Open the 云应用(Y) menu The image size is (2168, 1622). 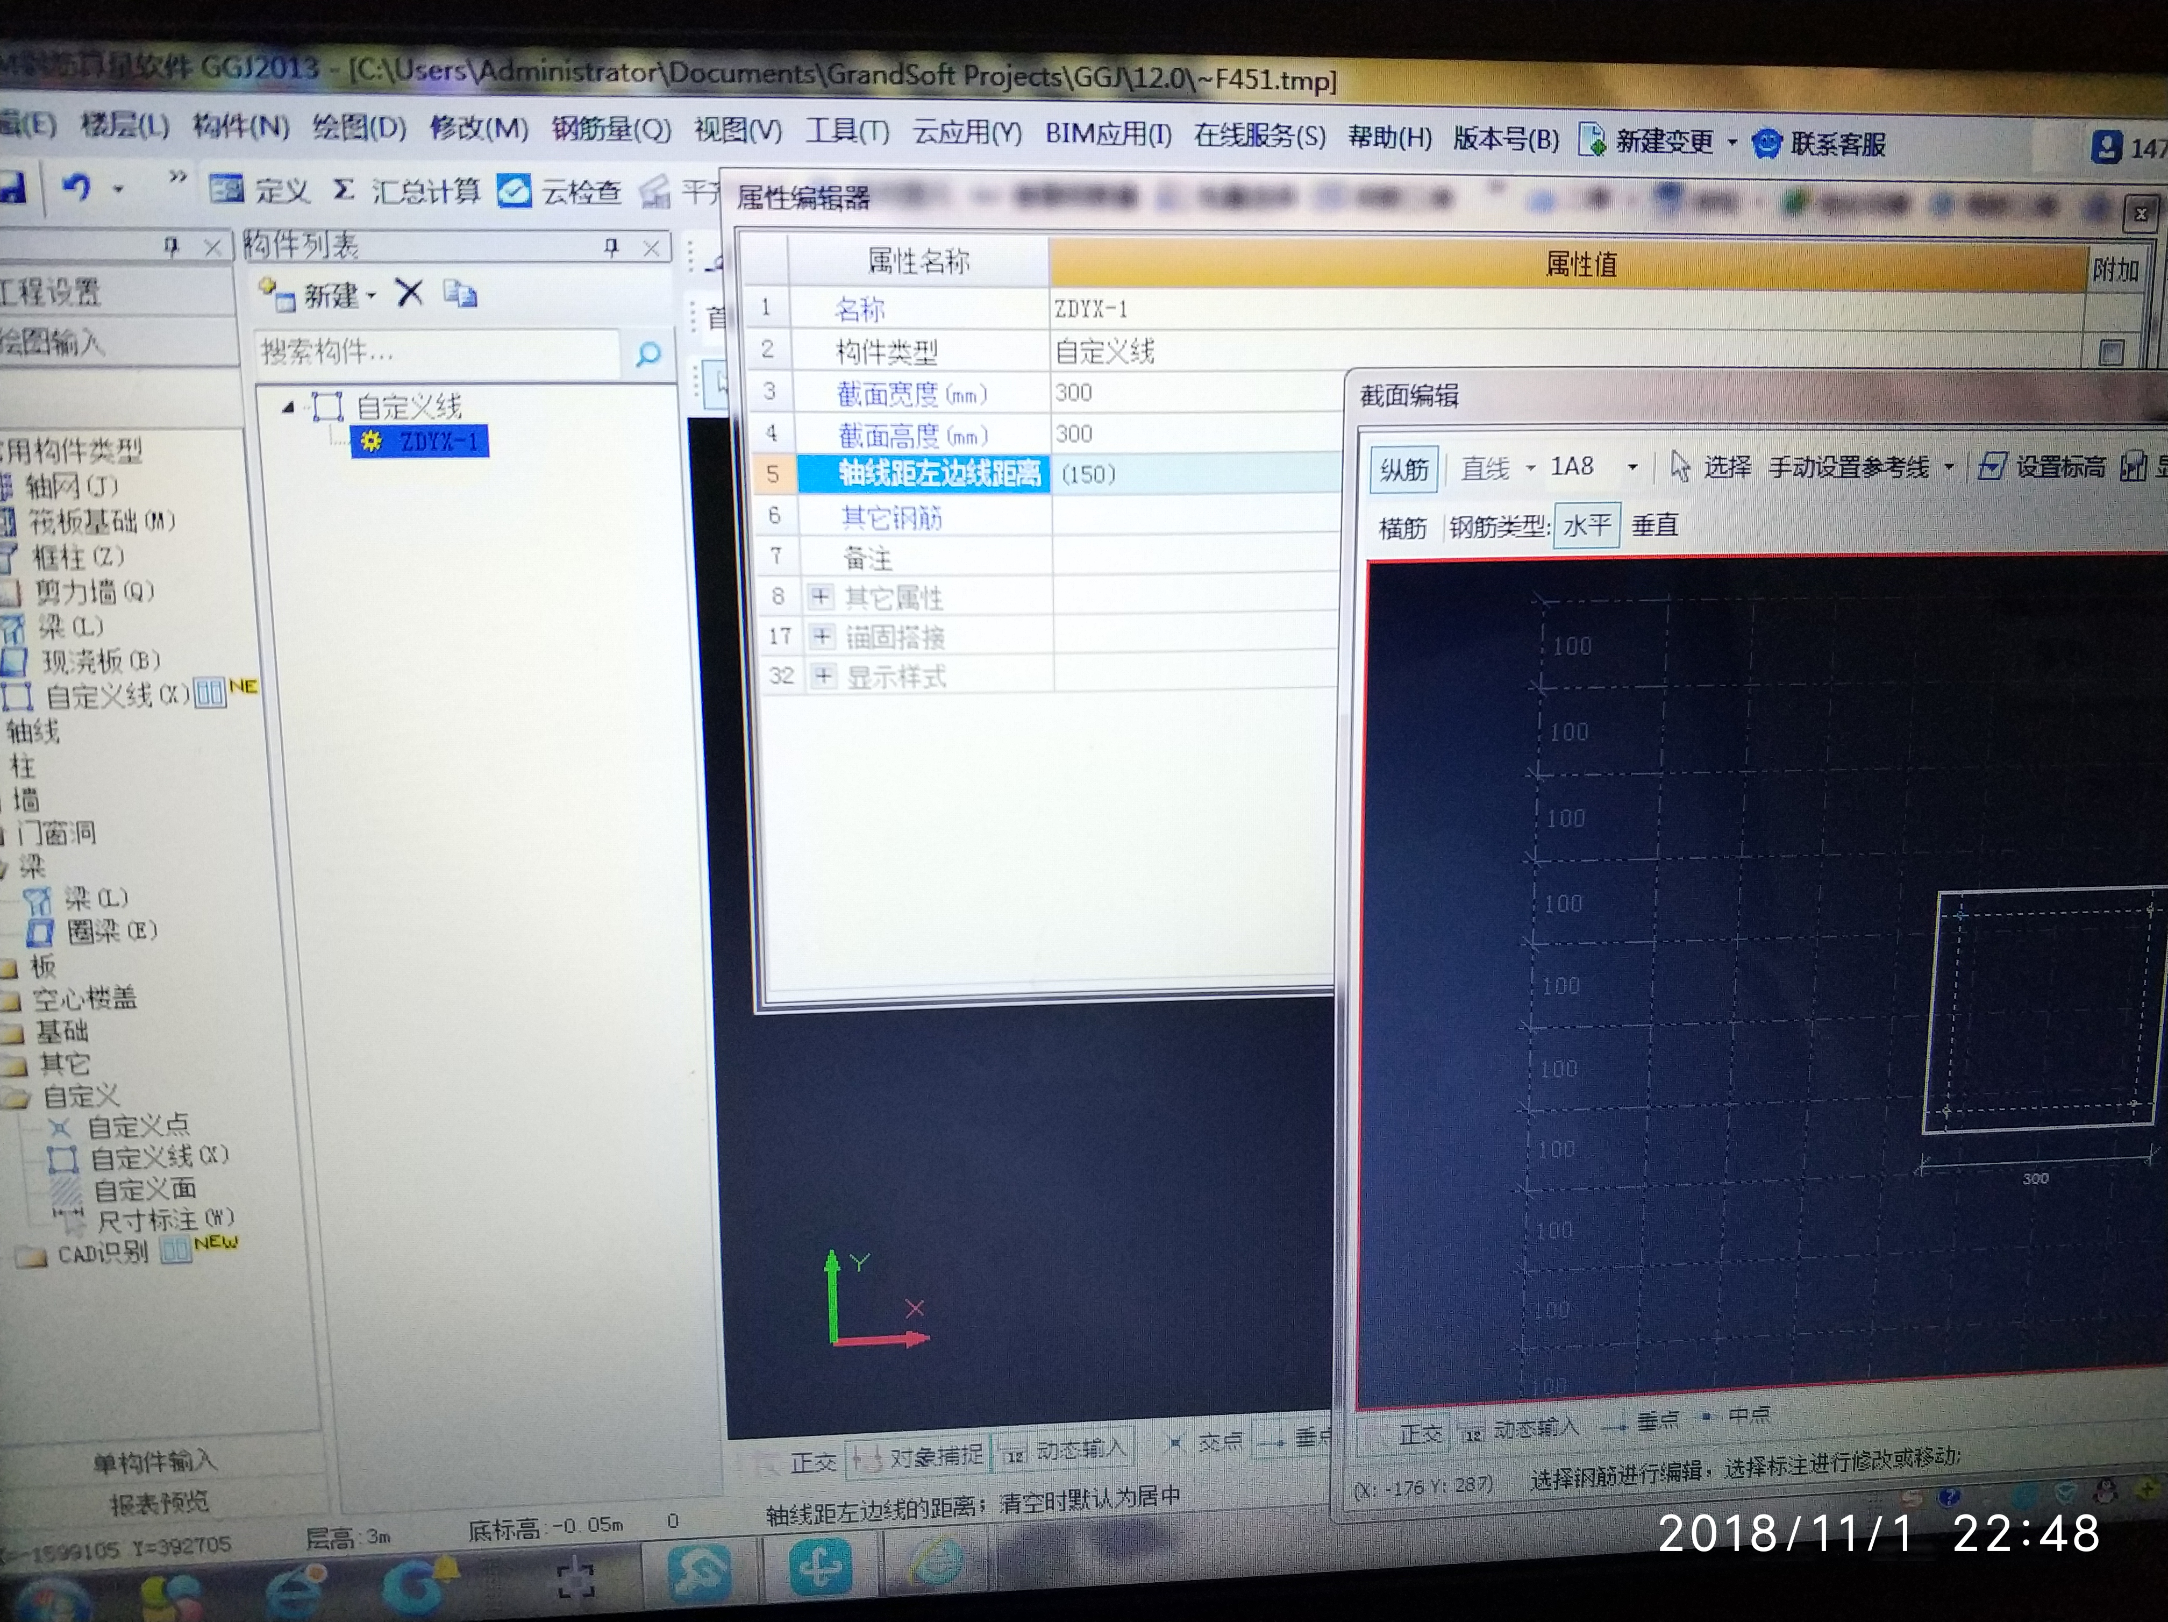[x=967, y=132]
